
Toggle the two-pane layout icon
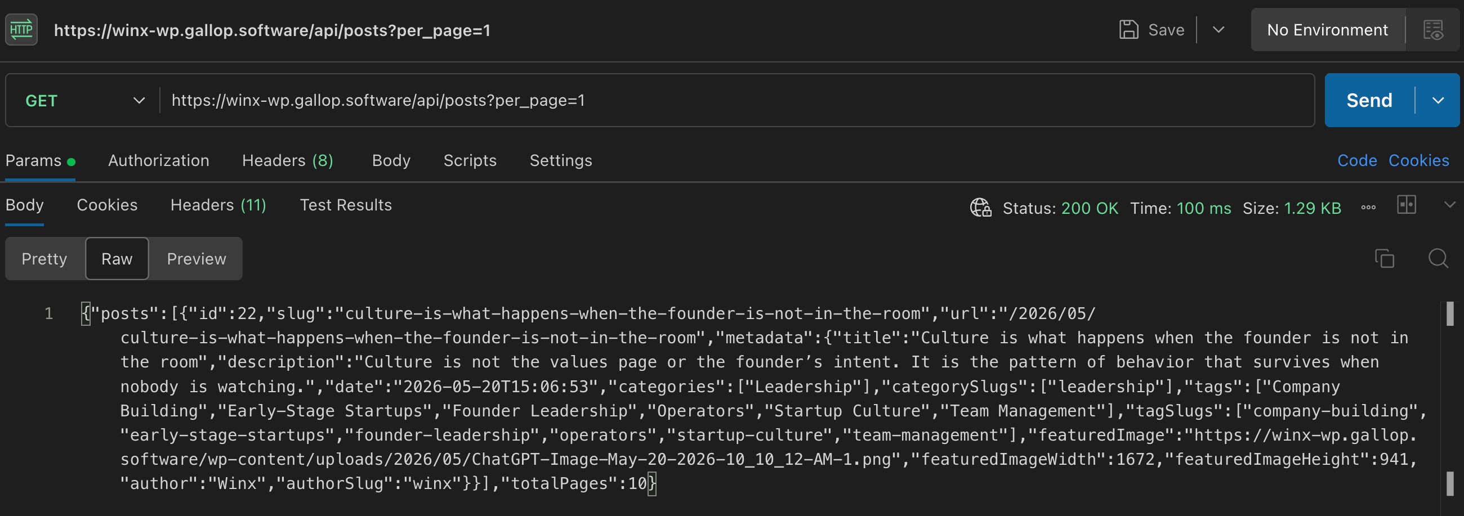point(1406,204)
